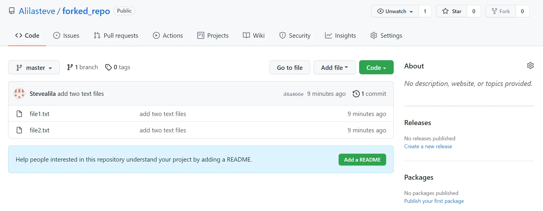Open the watchers count showing 1
543x211 pixels.
(x=425, y=11)
